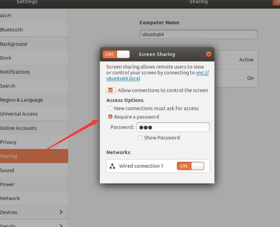Go to Network settings
Screen dimensions: 280x227
34,198
